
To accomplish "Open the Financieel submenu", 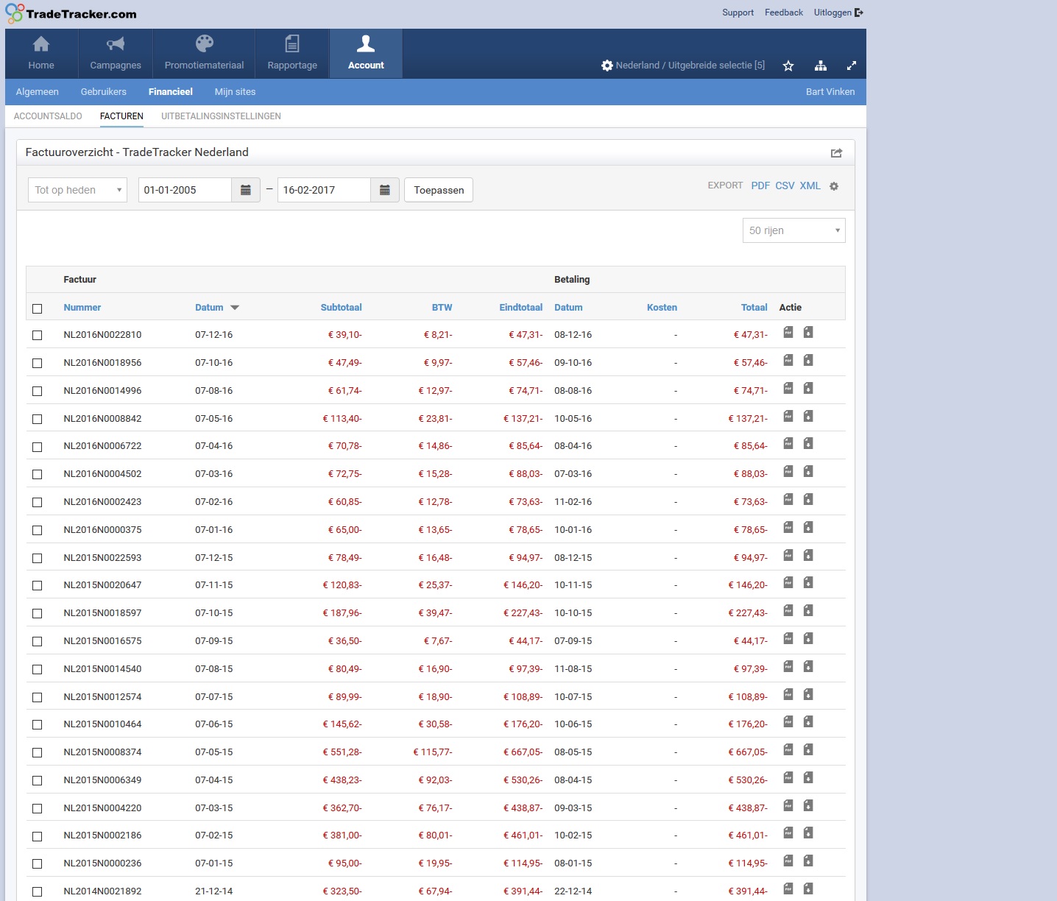I will [170, 92].
